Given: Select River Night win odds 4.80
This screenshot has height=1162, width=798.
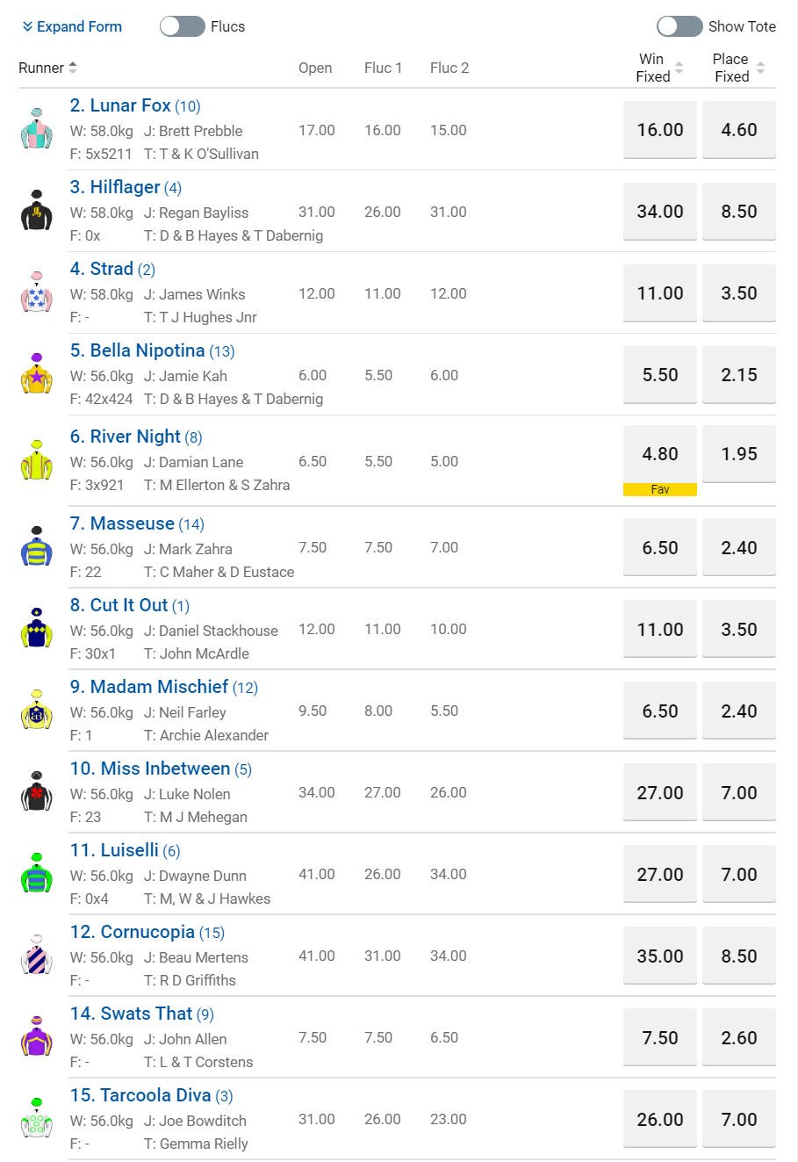Looking at the screenshot, I should coord(660,454).
